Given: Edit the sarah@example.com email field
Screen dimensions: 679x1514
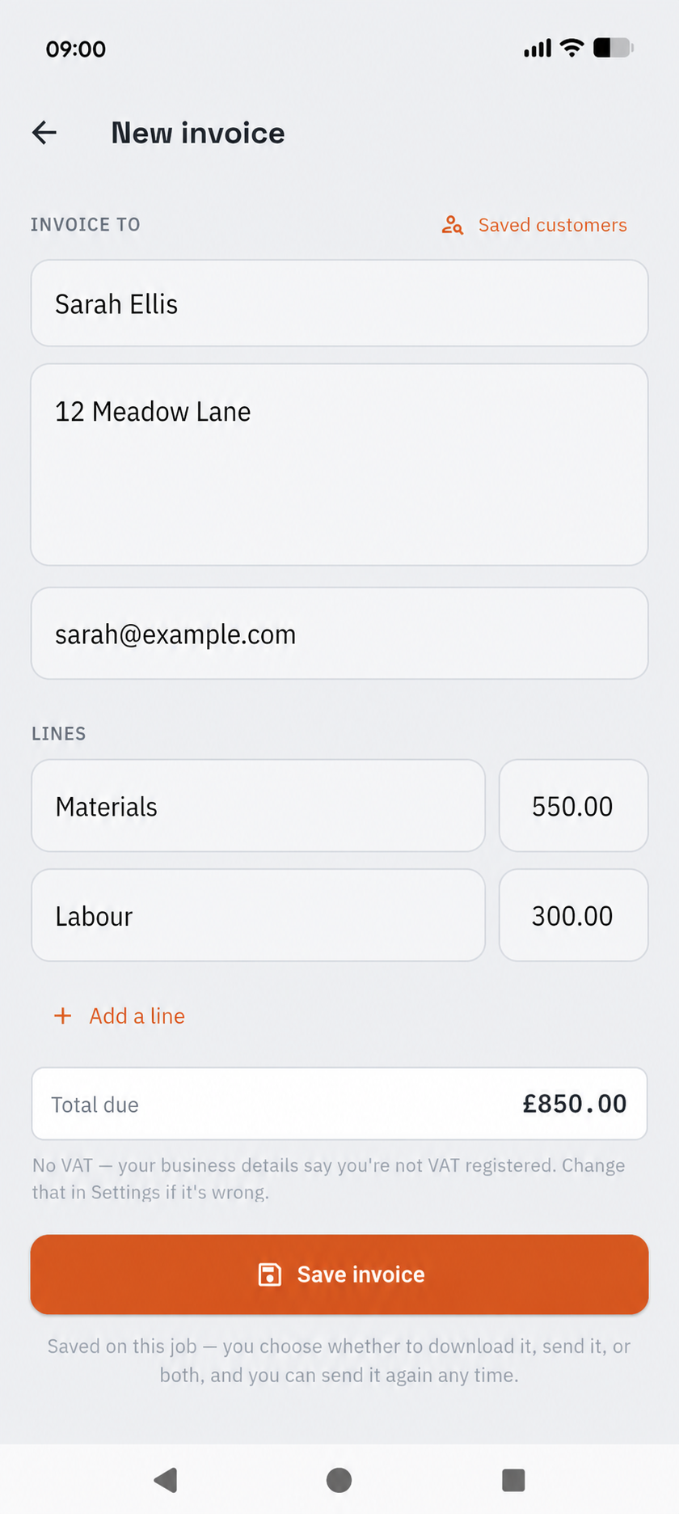Looking at the screenshot, I should (339, 634).
